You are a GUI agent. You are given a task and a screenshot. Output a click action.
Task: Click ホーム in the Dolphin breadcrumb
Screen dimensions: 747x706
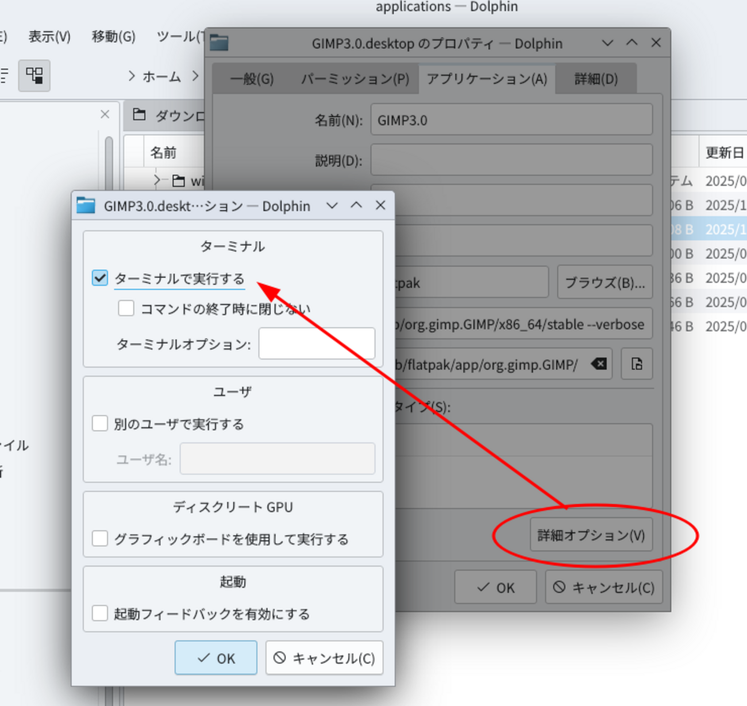161,76
